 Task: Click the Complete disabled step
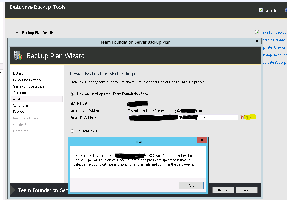[21, 131]
